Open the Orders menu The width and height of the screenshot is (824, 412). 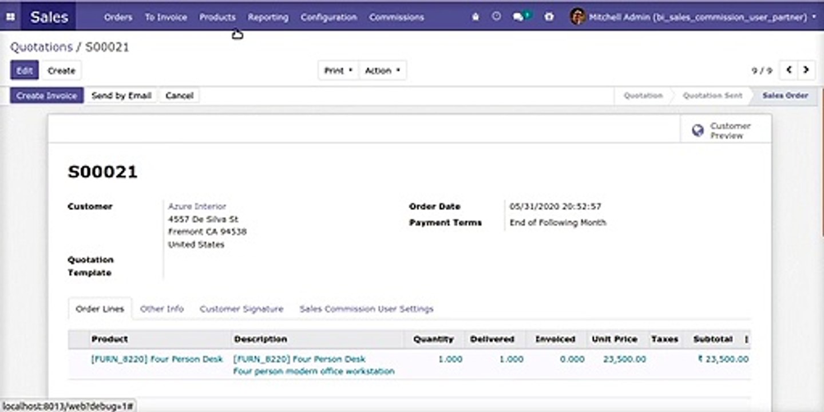tap(118, 17)
